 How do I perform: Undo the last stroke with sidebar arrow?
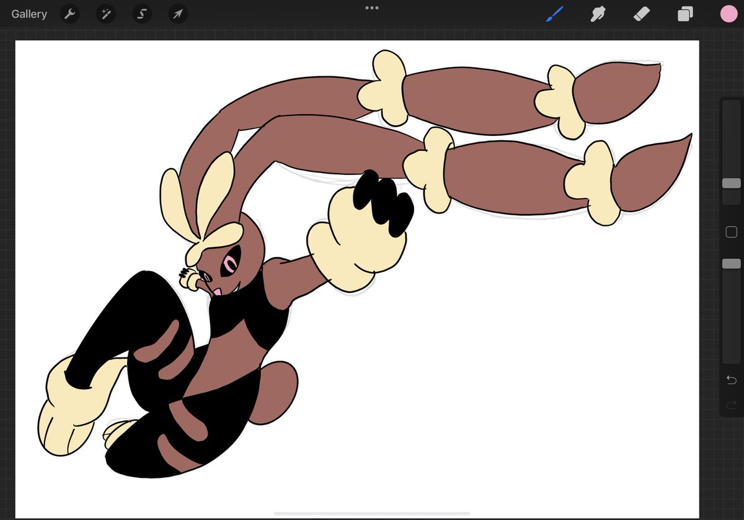732,380
